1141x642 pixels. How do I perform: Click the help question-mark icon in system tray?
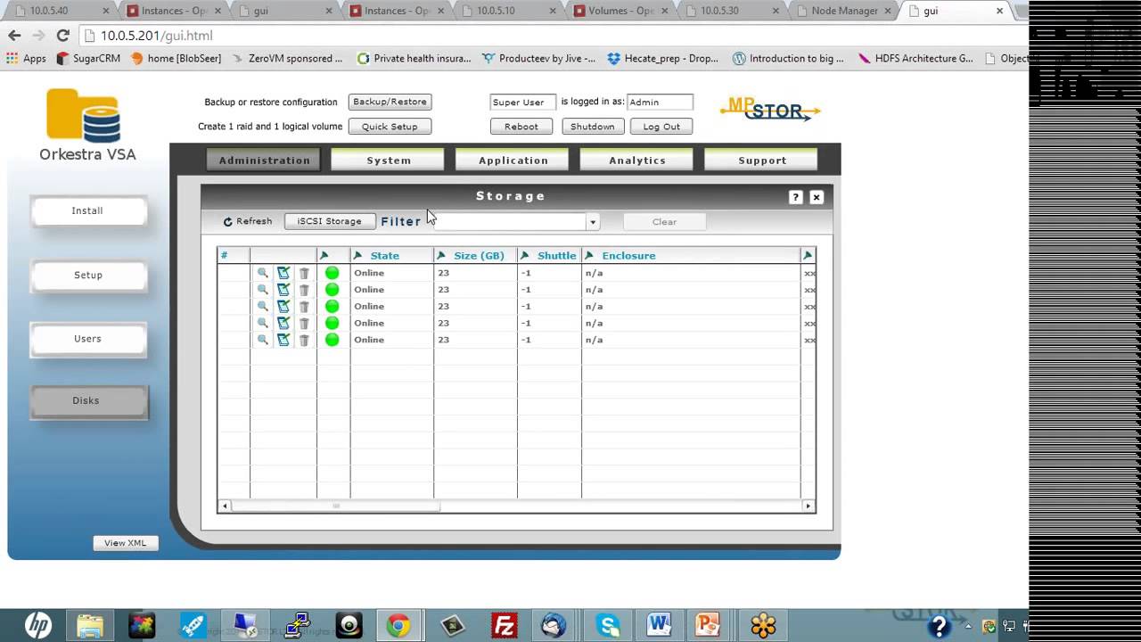[939, 627]
